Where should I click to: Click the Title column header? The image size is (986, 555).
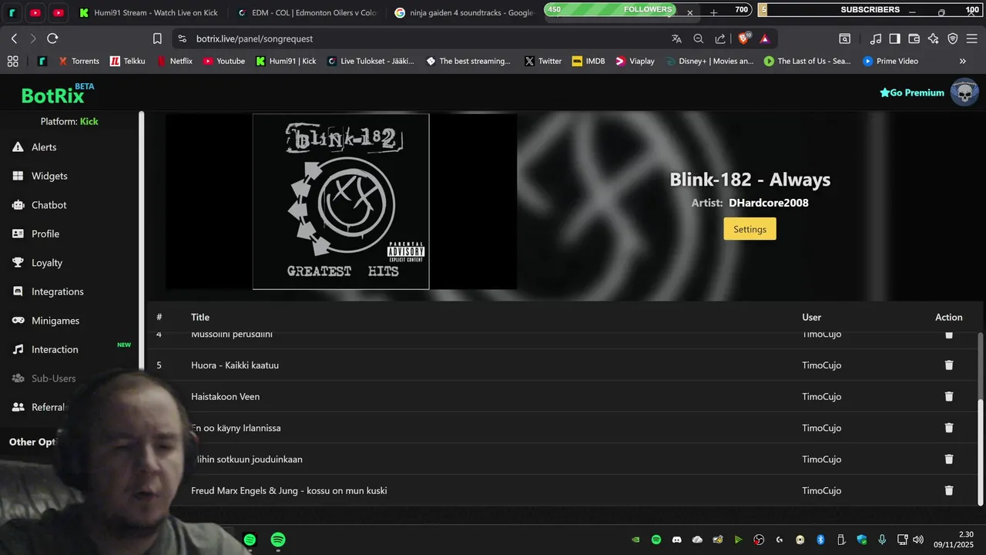point(200,317)
